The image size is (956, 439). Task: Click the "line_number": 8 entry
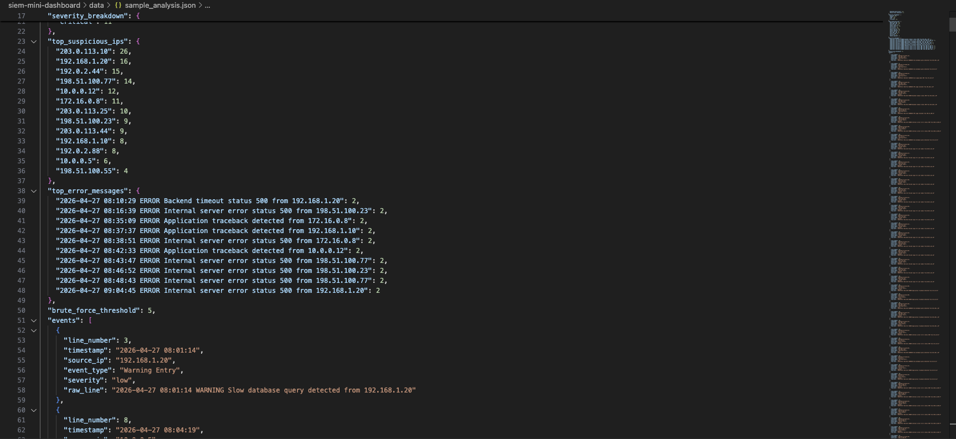97,420
